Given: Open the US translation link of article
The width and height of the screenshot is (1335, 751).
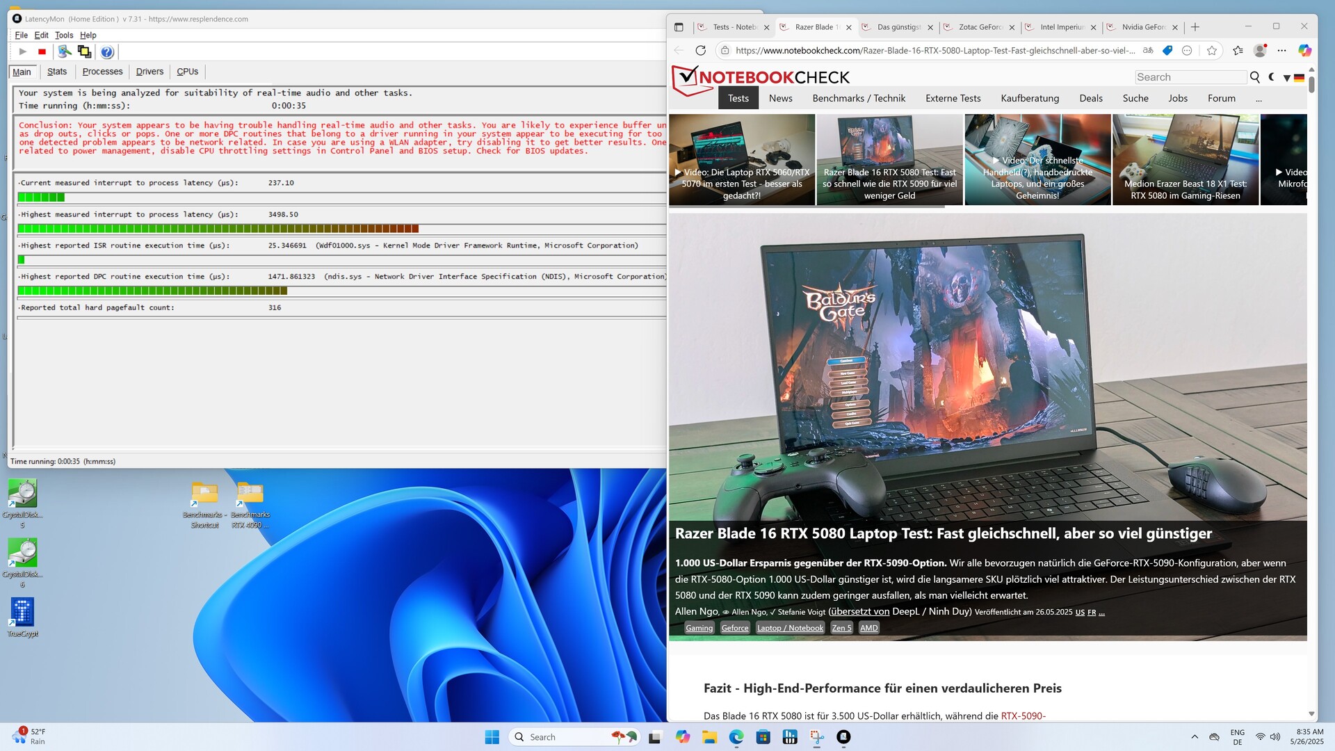Looking at the screenshot, I should tap(1080, 613).
